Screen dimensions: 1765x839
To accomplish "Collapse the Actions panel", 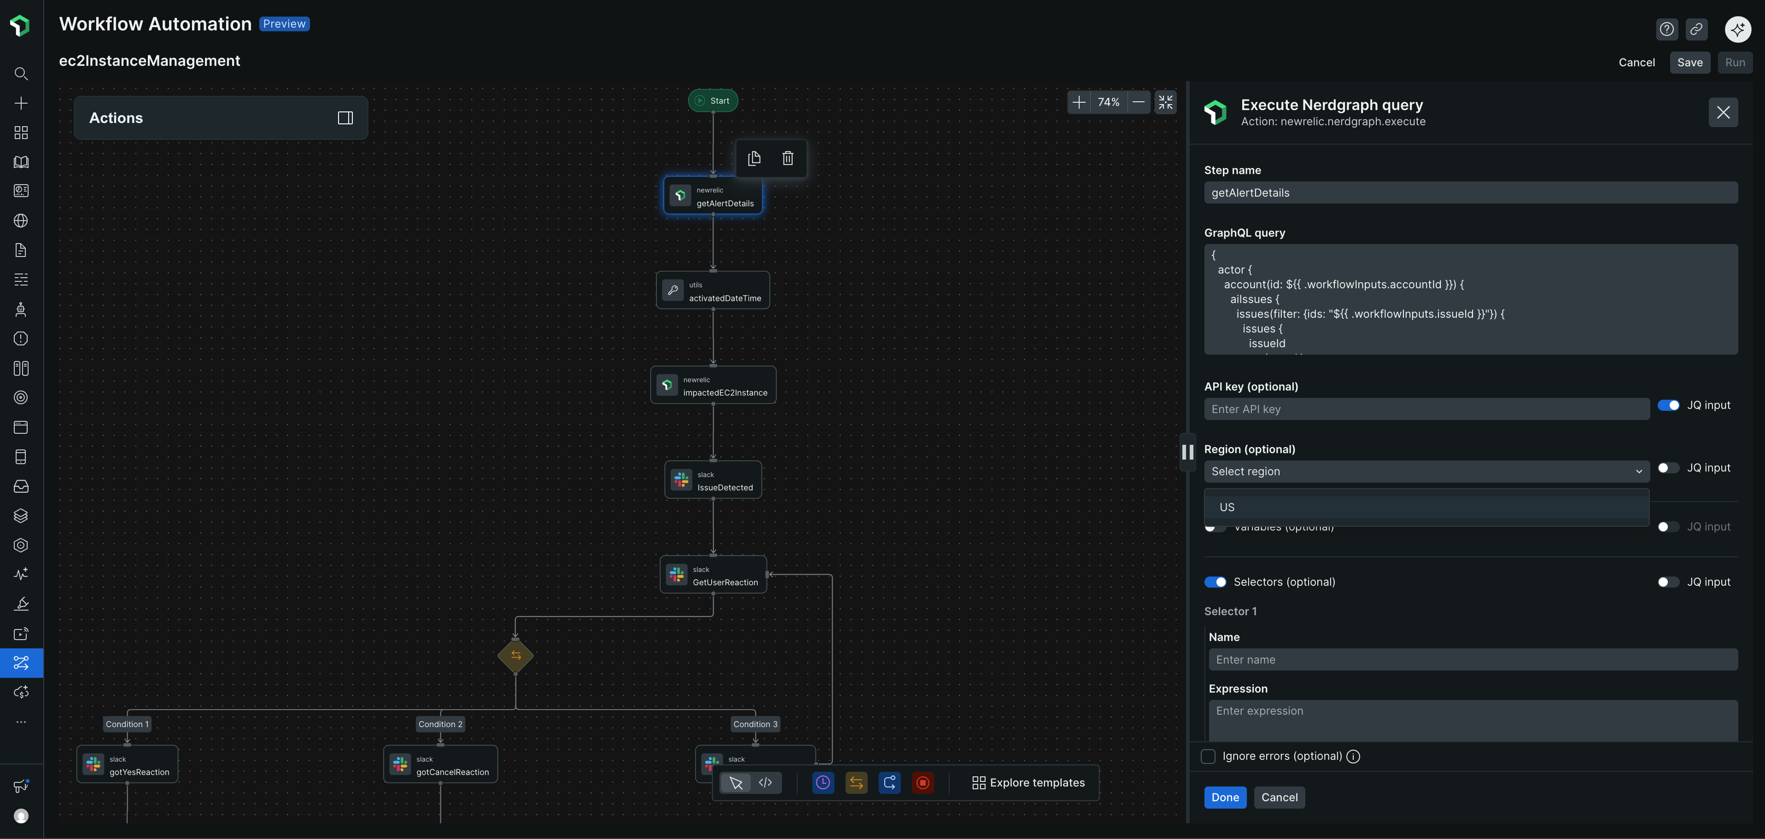I will point(345,118).
